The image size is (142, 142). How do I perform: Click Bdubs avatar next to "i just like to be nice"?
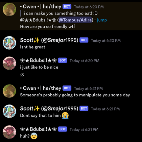pyautogui.click(x=9, y=63)
